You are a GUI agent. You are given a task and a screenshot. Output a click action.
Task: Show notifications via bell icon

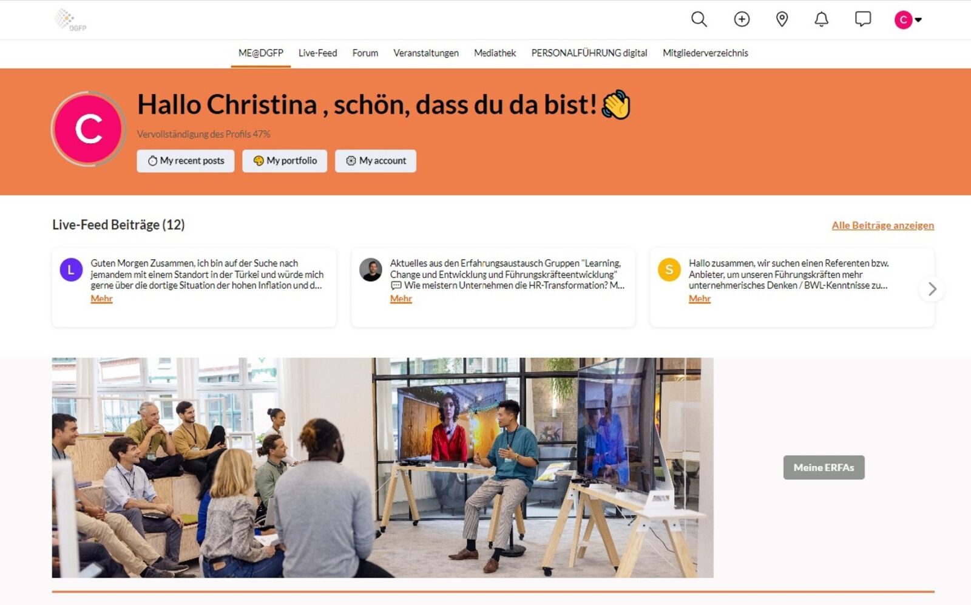[821, 19]
